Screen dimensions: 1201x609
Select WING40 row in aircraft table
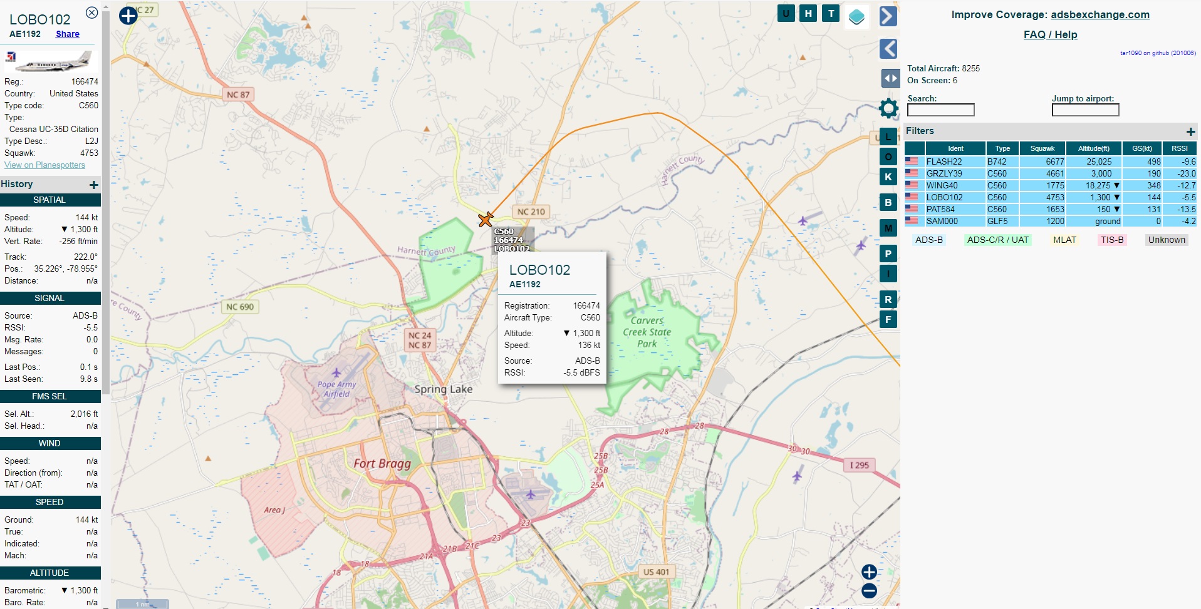coord(1051,185)
